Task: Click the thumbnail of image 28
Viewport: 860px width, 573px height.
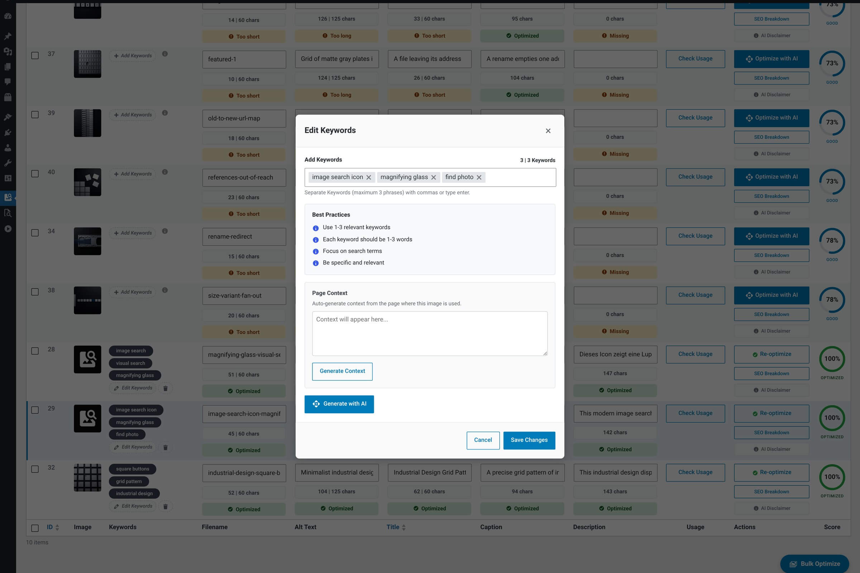Action: [x=87, y=360]
